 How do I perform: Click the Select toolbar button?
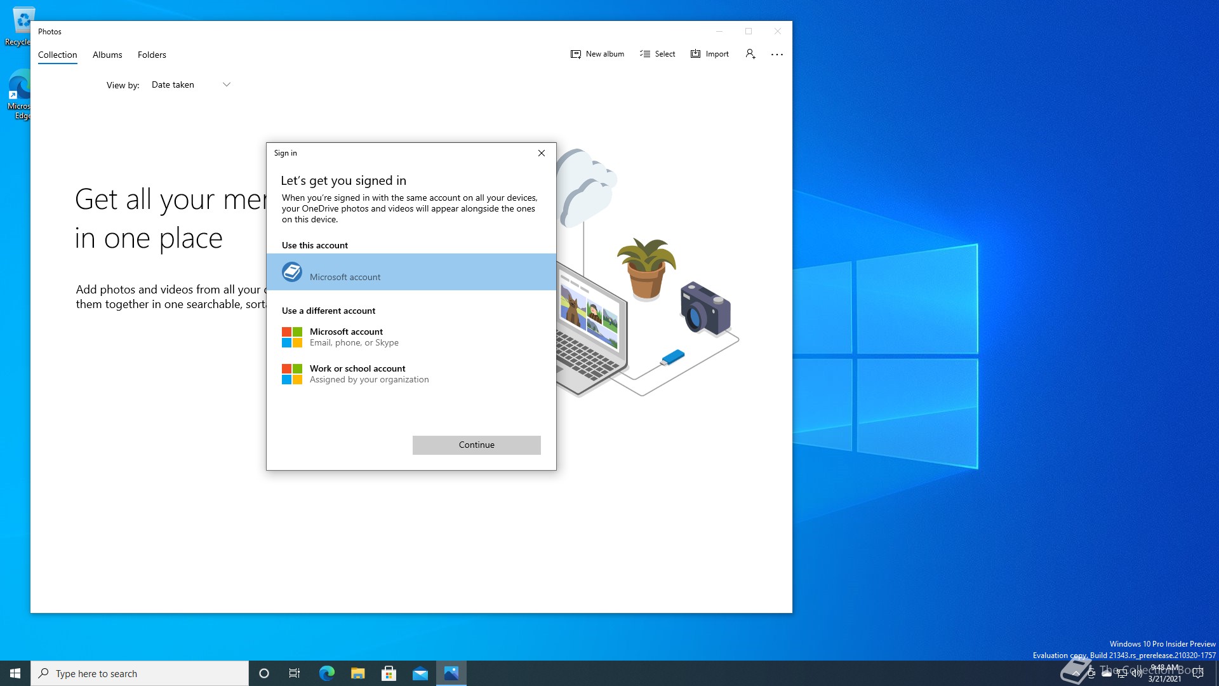pos(658,54)
